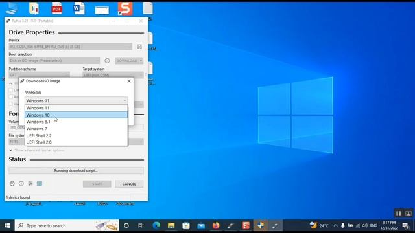Open Task View on taskbar

pyautogui.click(x=141, y=225)
